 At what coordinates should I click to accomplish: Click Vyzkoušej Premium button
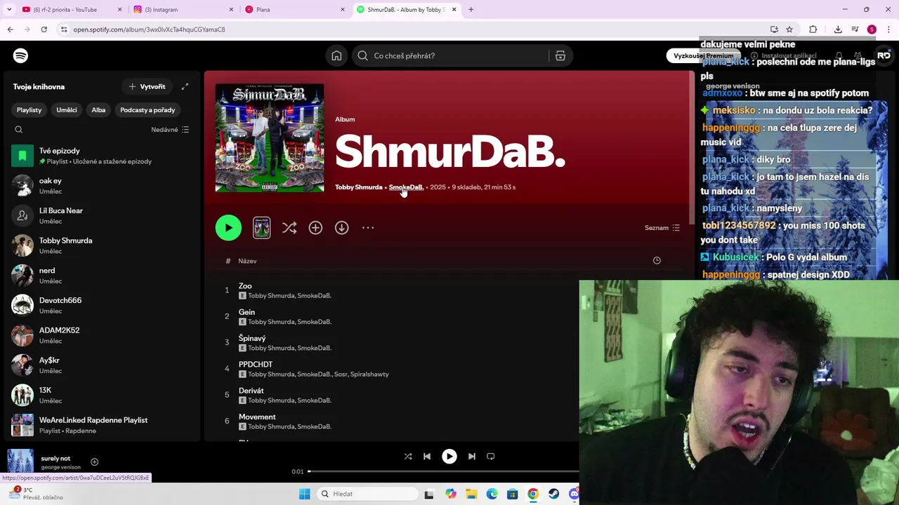(x=703, y=55)
